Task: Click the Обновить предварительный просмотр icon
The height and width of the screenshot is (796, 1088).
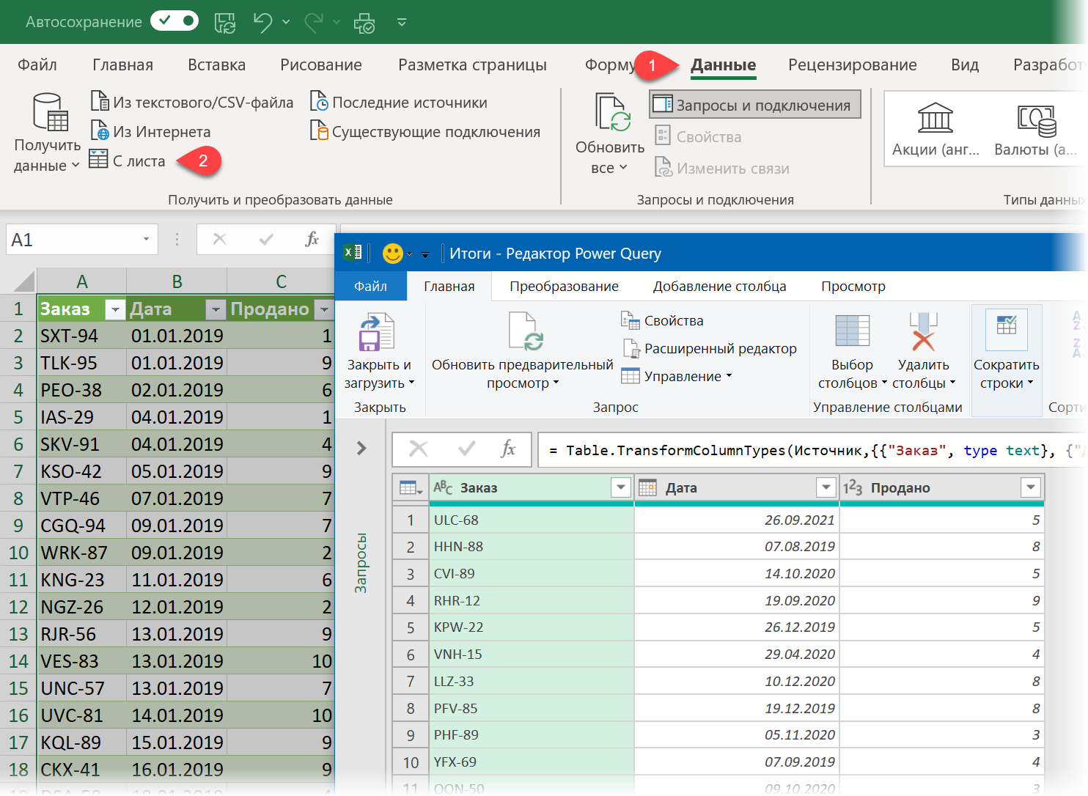Action: click(x=526, y=331)
